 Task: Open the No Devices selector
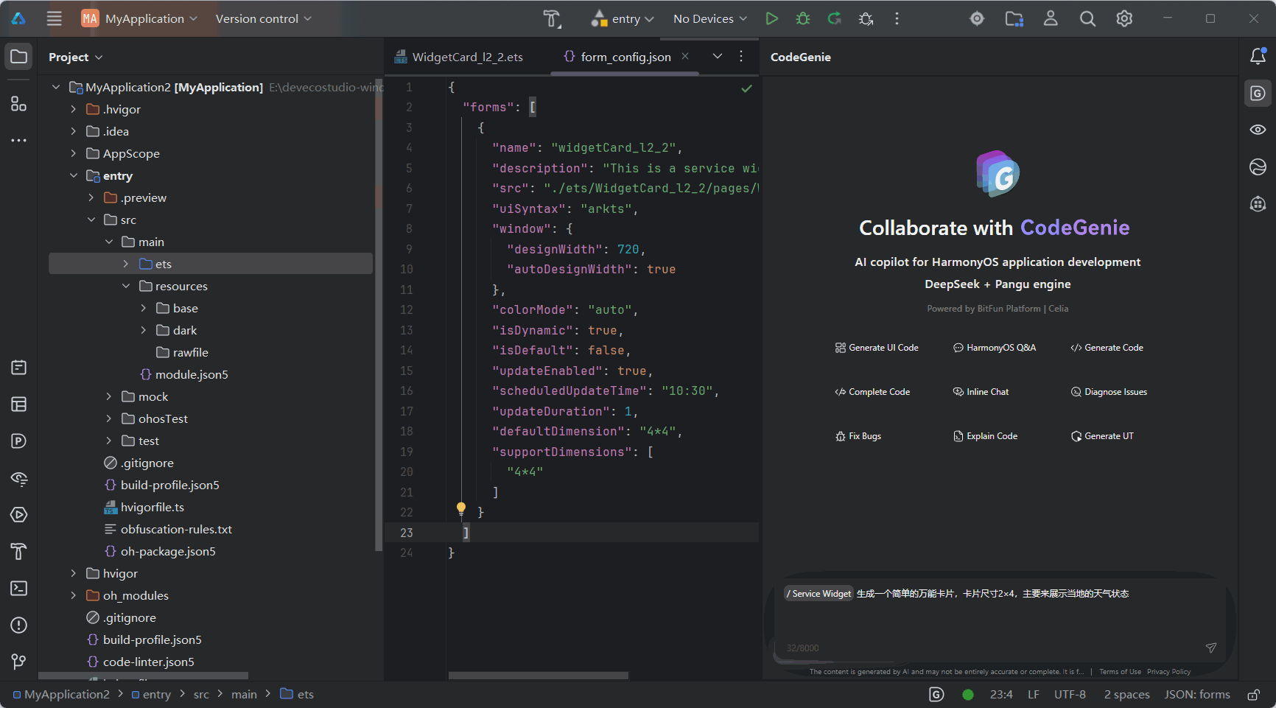click(710, 18)
